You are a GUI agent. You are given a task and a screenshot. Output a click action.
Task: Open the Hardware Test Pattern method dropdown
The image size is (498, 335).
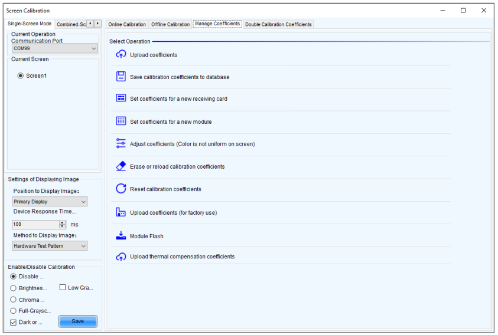50,246
